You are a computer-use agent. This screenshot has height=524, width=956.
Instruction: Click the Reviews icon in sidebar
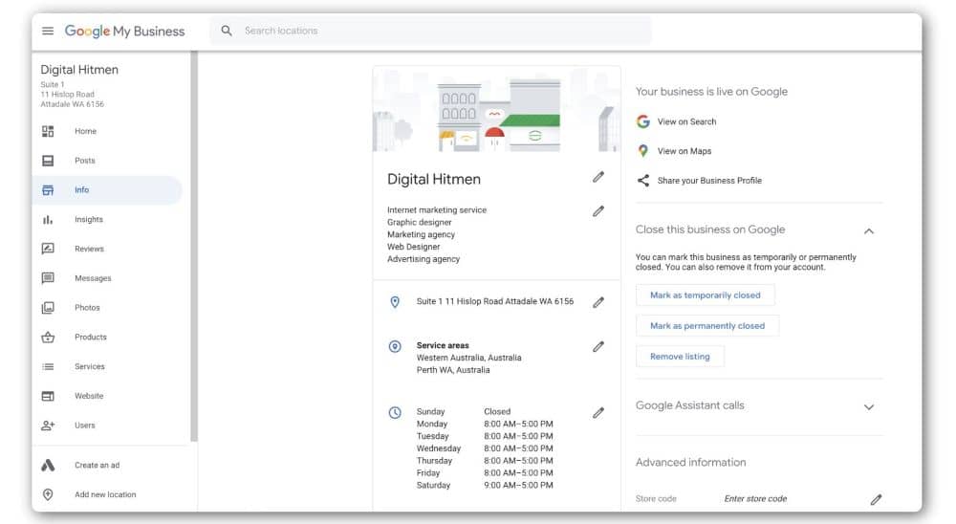pyautogui.click(x=48, y=249)
